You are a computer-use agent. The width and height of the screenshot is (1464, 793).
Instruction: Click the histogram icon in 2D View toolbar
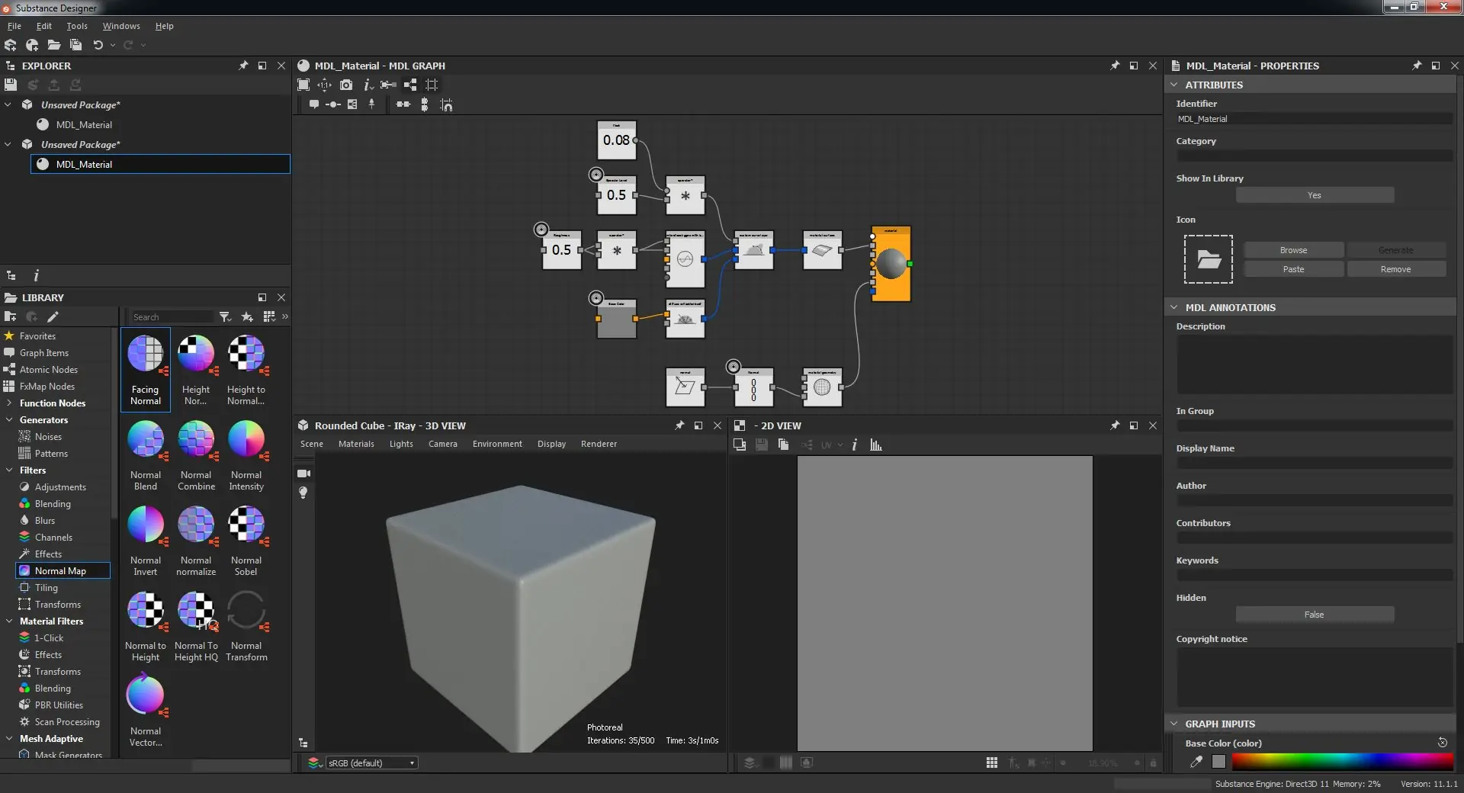[876, 445]
